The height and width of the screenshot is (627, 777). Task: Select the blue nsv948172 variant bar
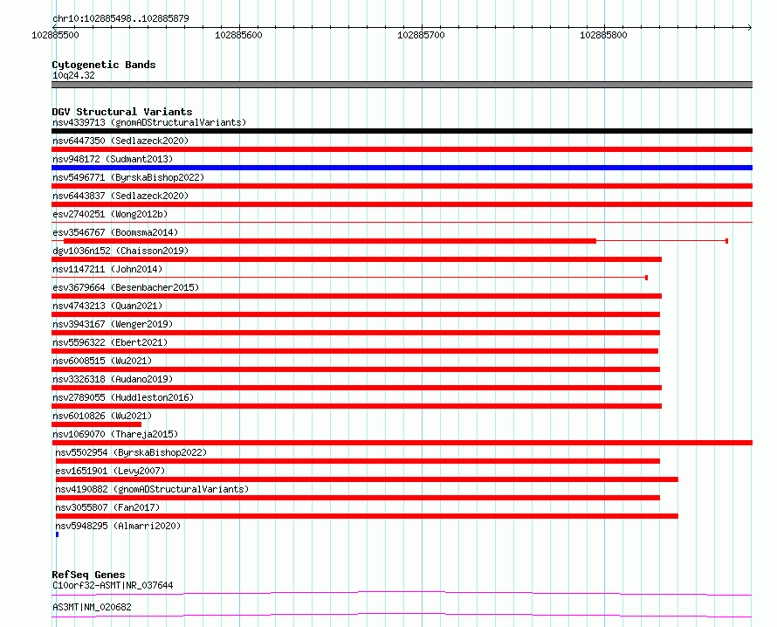pos(402,168)
